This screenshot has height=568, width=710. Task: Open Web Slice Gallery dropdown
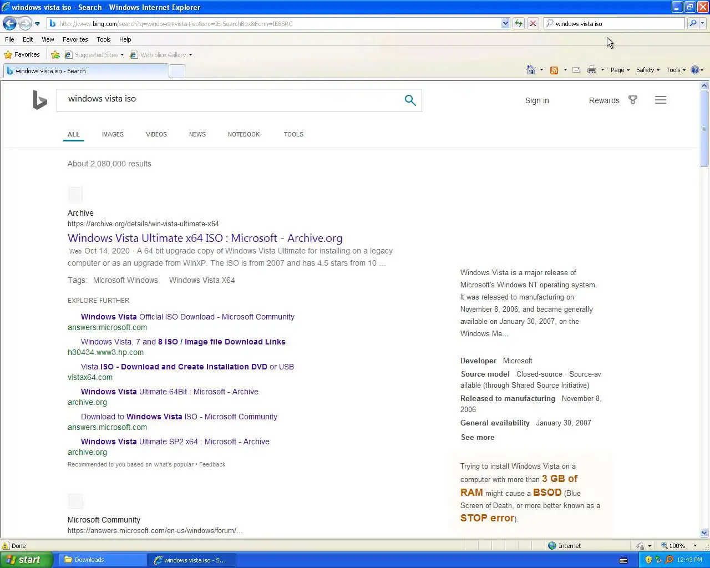click(x=161, y=54)
